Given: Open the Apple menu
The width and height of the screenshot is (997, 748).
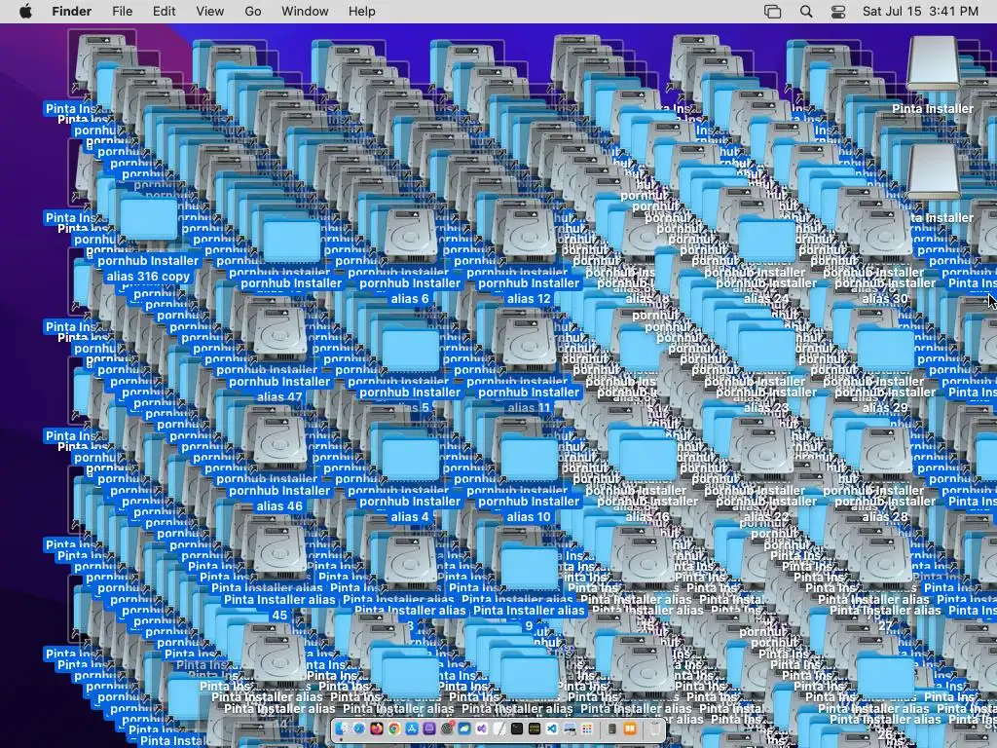Looking at the screenshot, I should point(25,12).
